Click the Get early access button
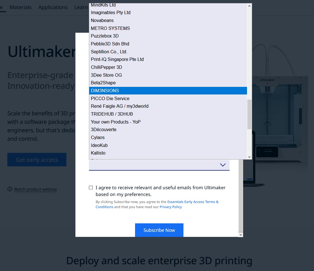 [x=37, y=159]
